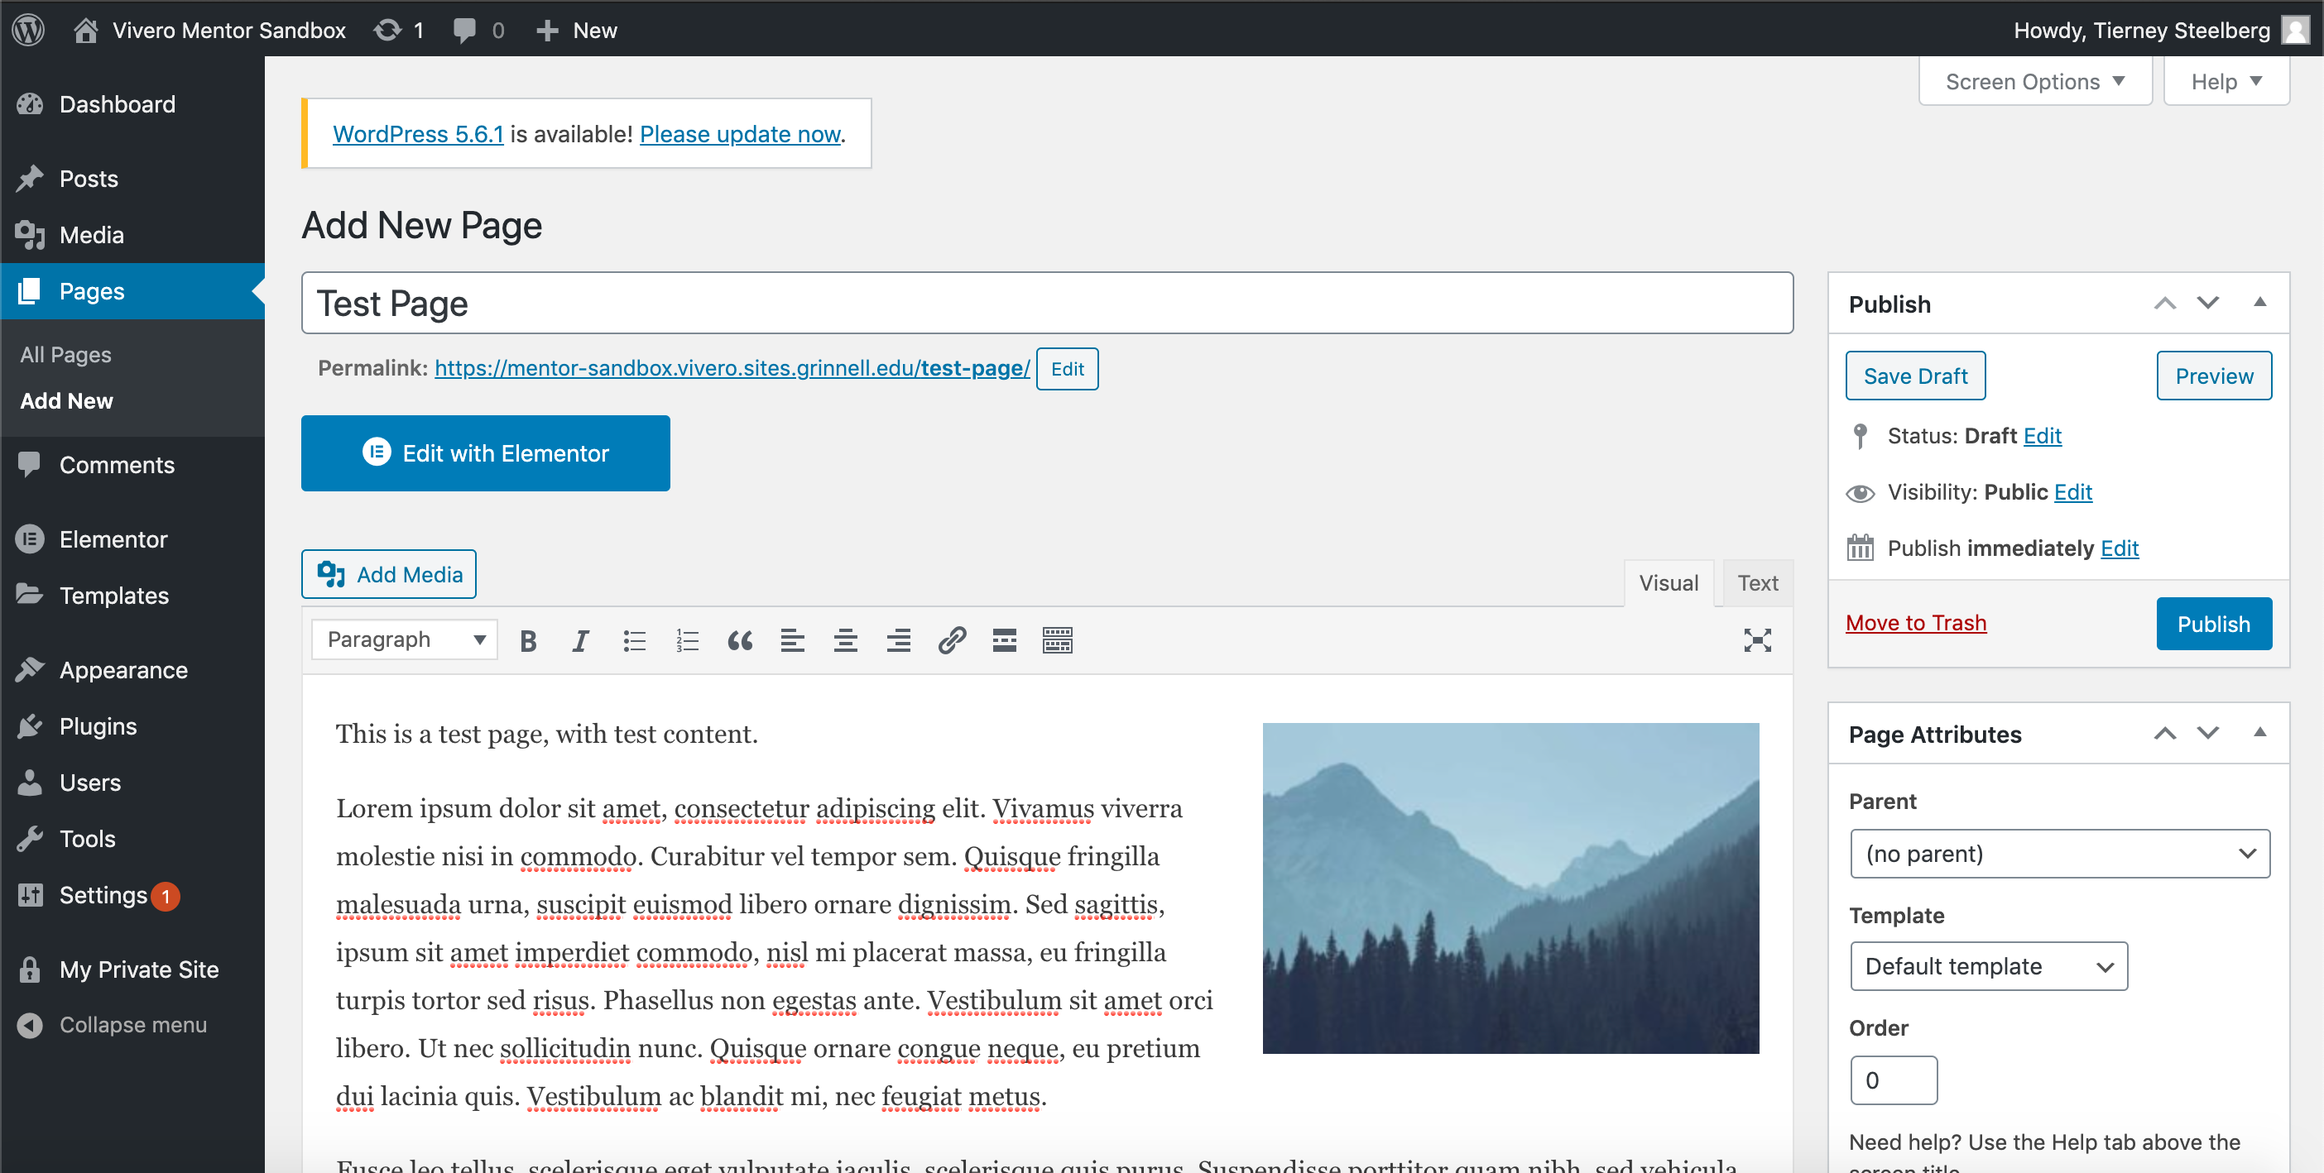The height and width of the screenshot is (1173, 2324).
Task: Toggle fullscreen editor mode
Action: 1759,640
